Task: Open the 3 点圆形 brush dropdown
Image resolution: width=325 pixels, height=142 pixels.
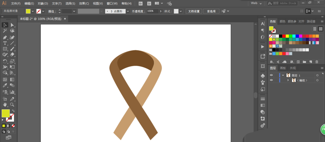Action: point(128,11)
